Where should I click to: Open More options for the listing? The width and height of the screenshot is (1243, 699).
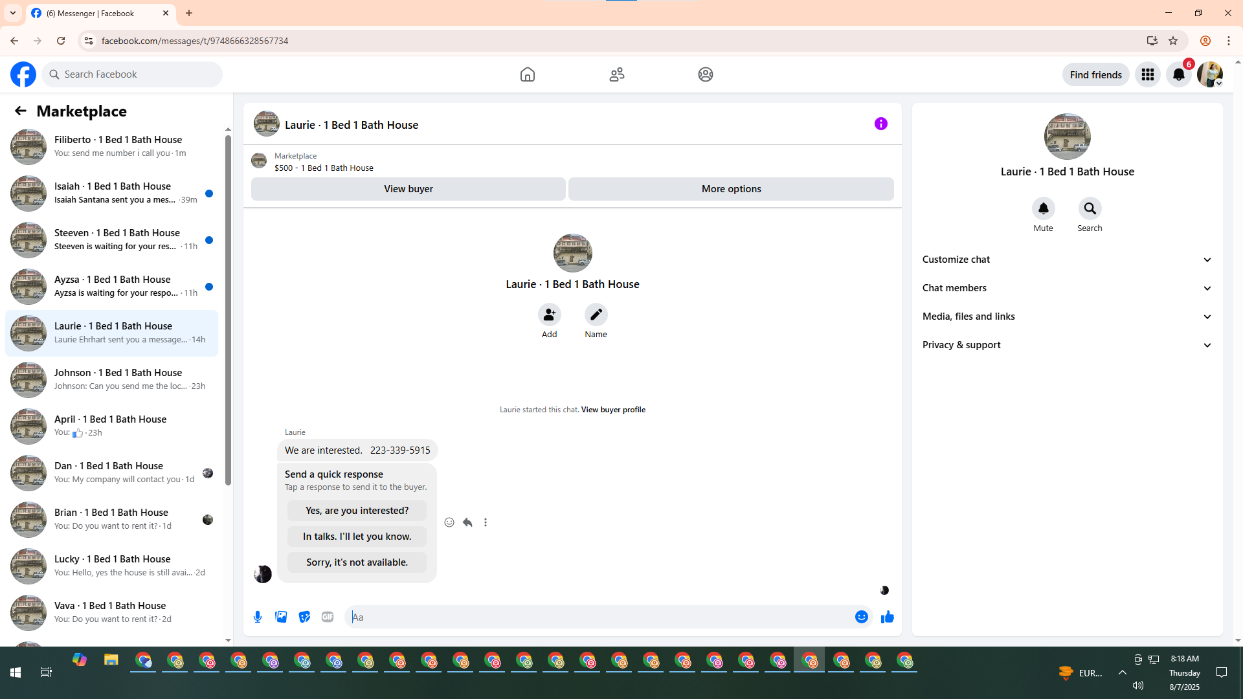pos(731,189)
